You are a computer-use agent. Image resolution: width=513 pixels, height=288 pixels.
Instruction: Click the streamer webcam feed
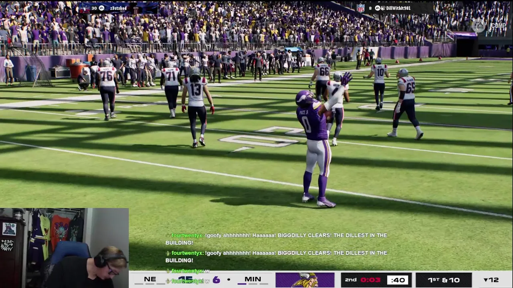tap(64, 248)
